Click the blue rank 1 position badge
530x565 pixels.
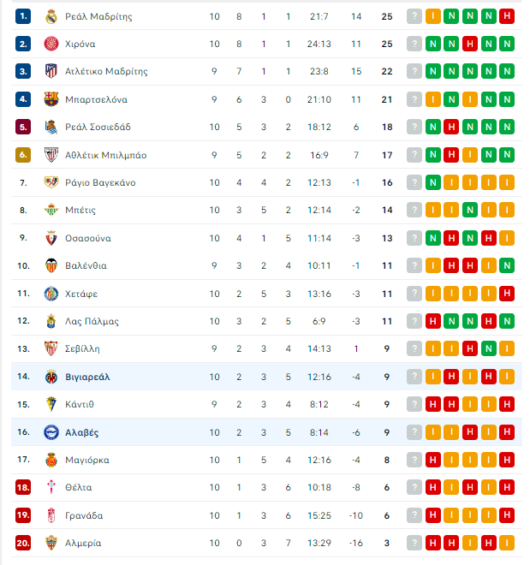click(x=23, y=16)
